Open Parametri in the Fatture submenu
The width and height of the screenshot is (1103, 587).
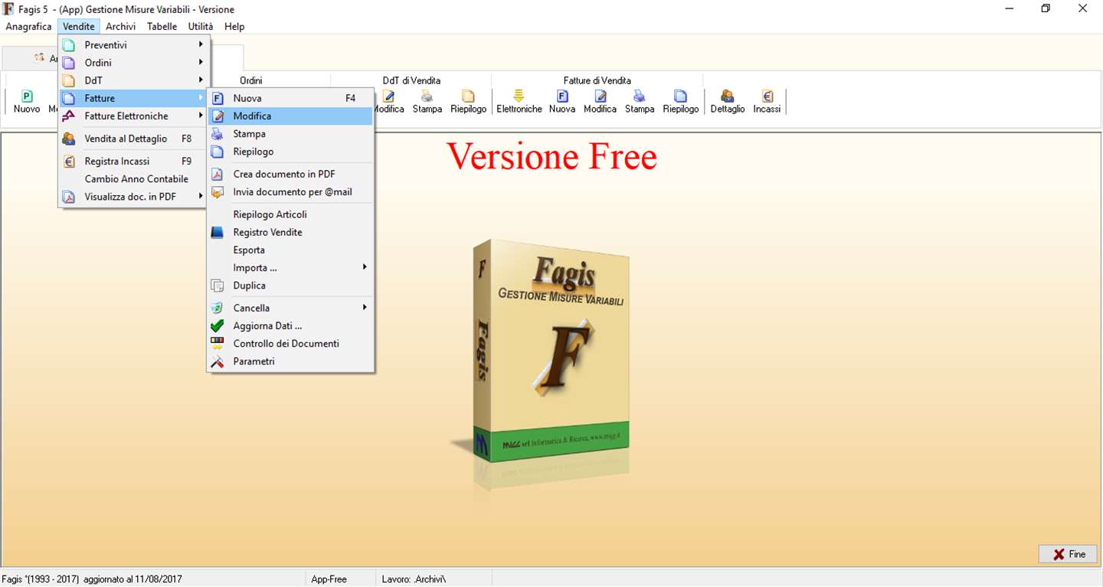pos(290,360)
